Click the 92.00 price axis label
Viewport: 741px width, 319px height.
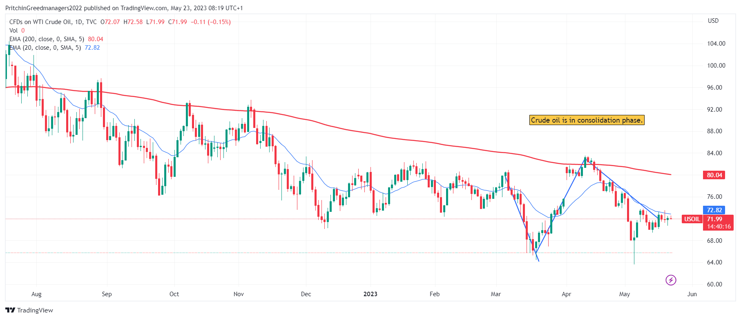[714, 110]
